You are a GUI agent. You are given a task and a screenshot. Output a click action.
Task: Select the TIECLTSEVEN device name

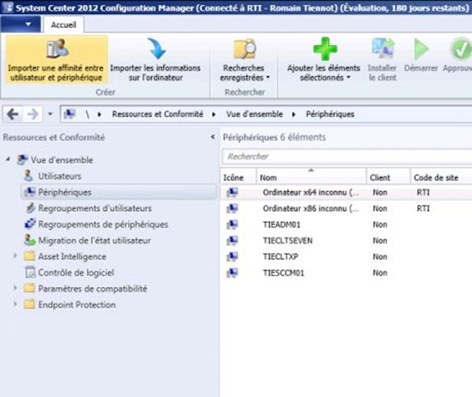(288, 240)
